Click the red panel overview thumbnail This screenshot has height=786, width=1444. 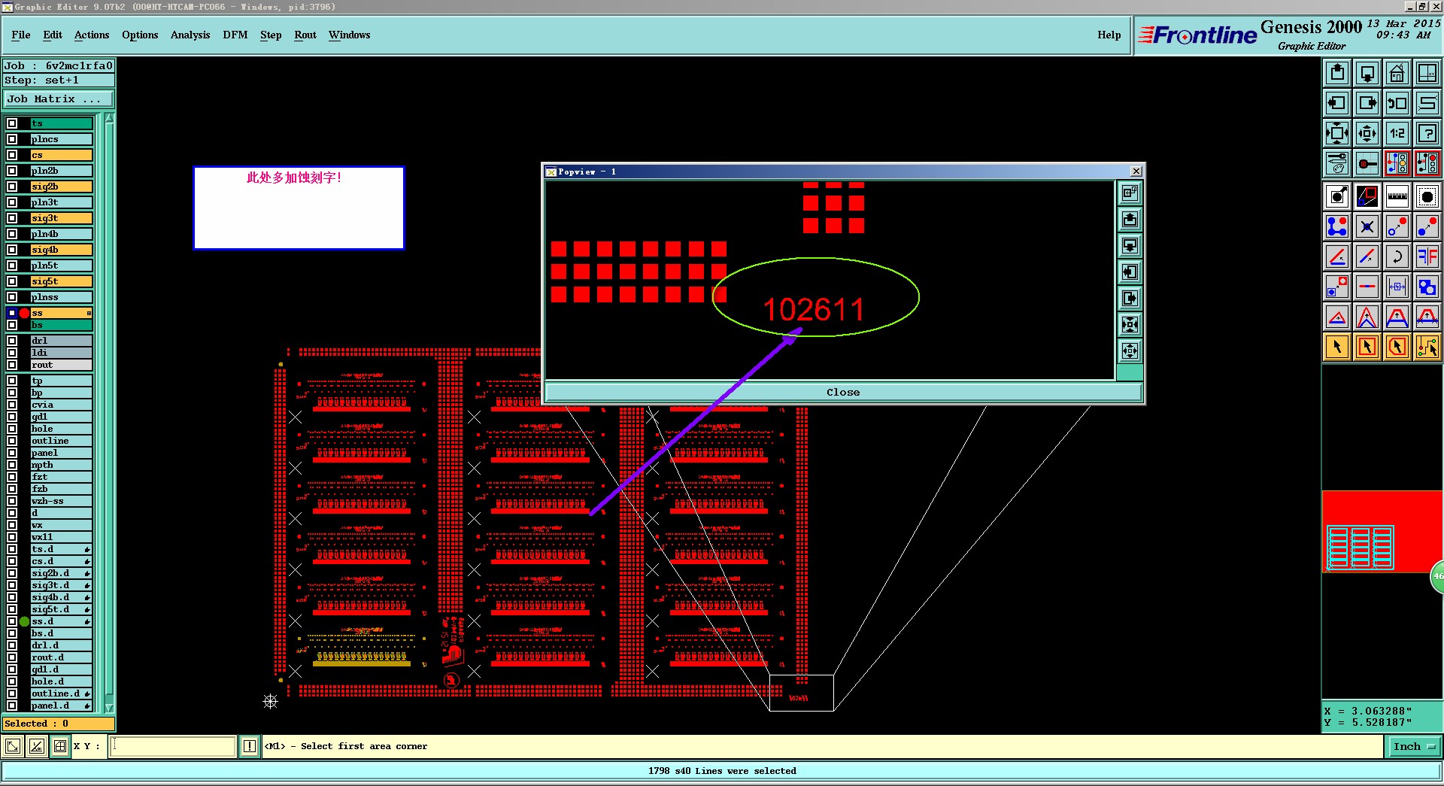(1382, 532)
